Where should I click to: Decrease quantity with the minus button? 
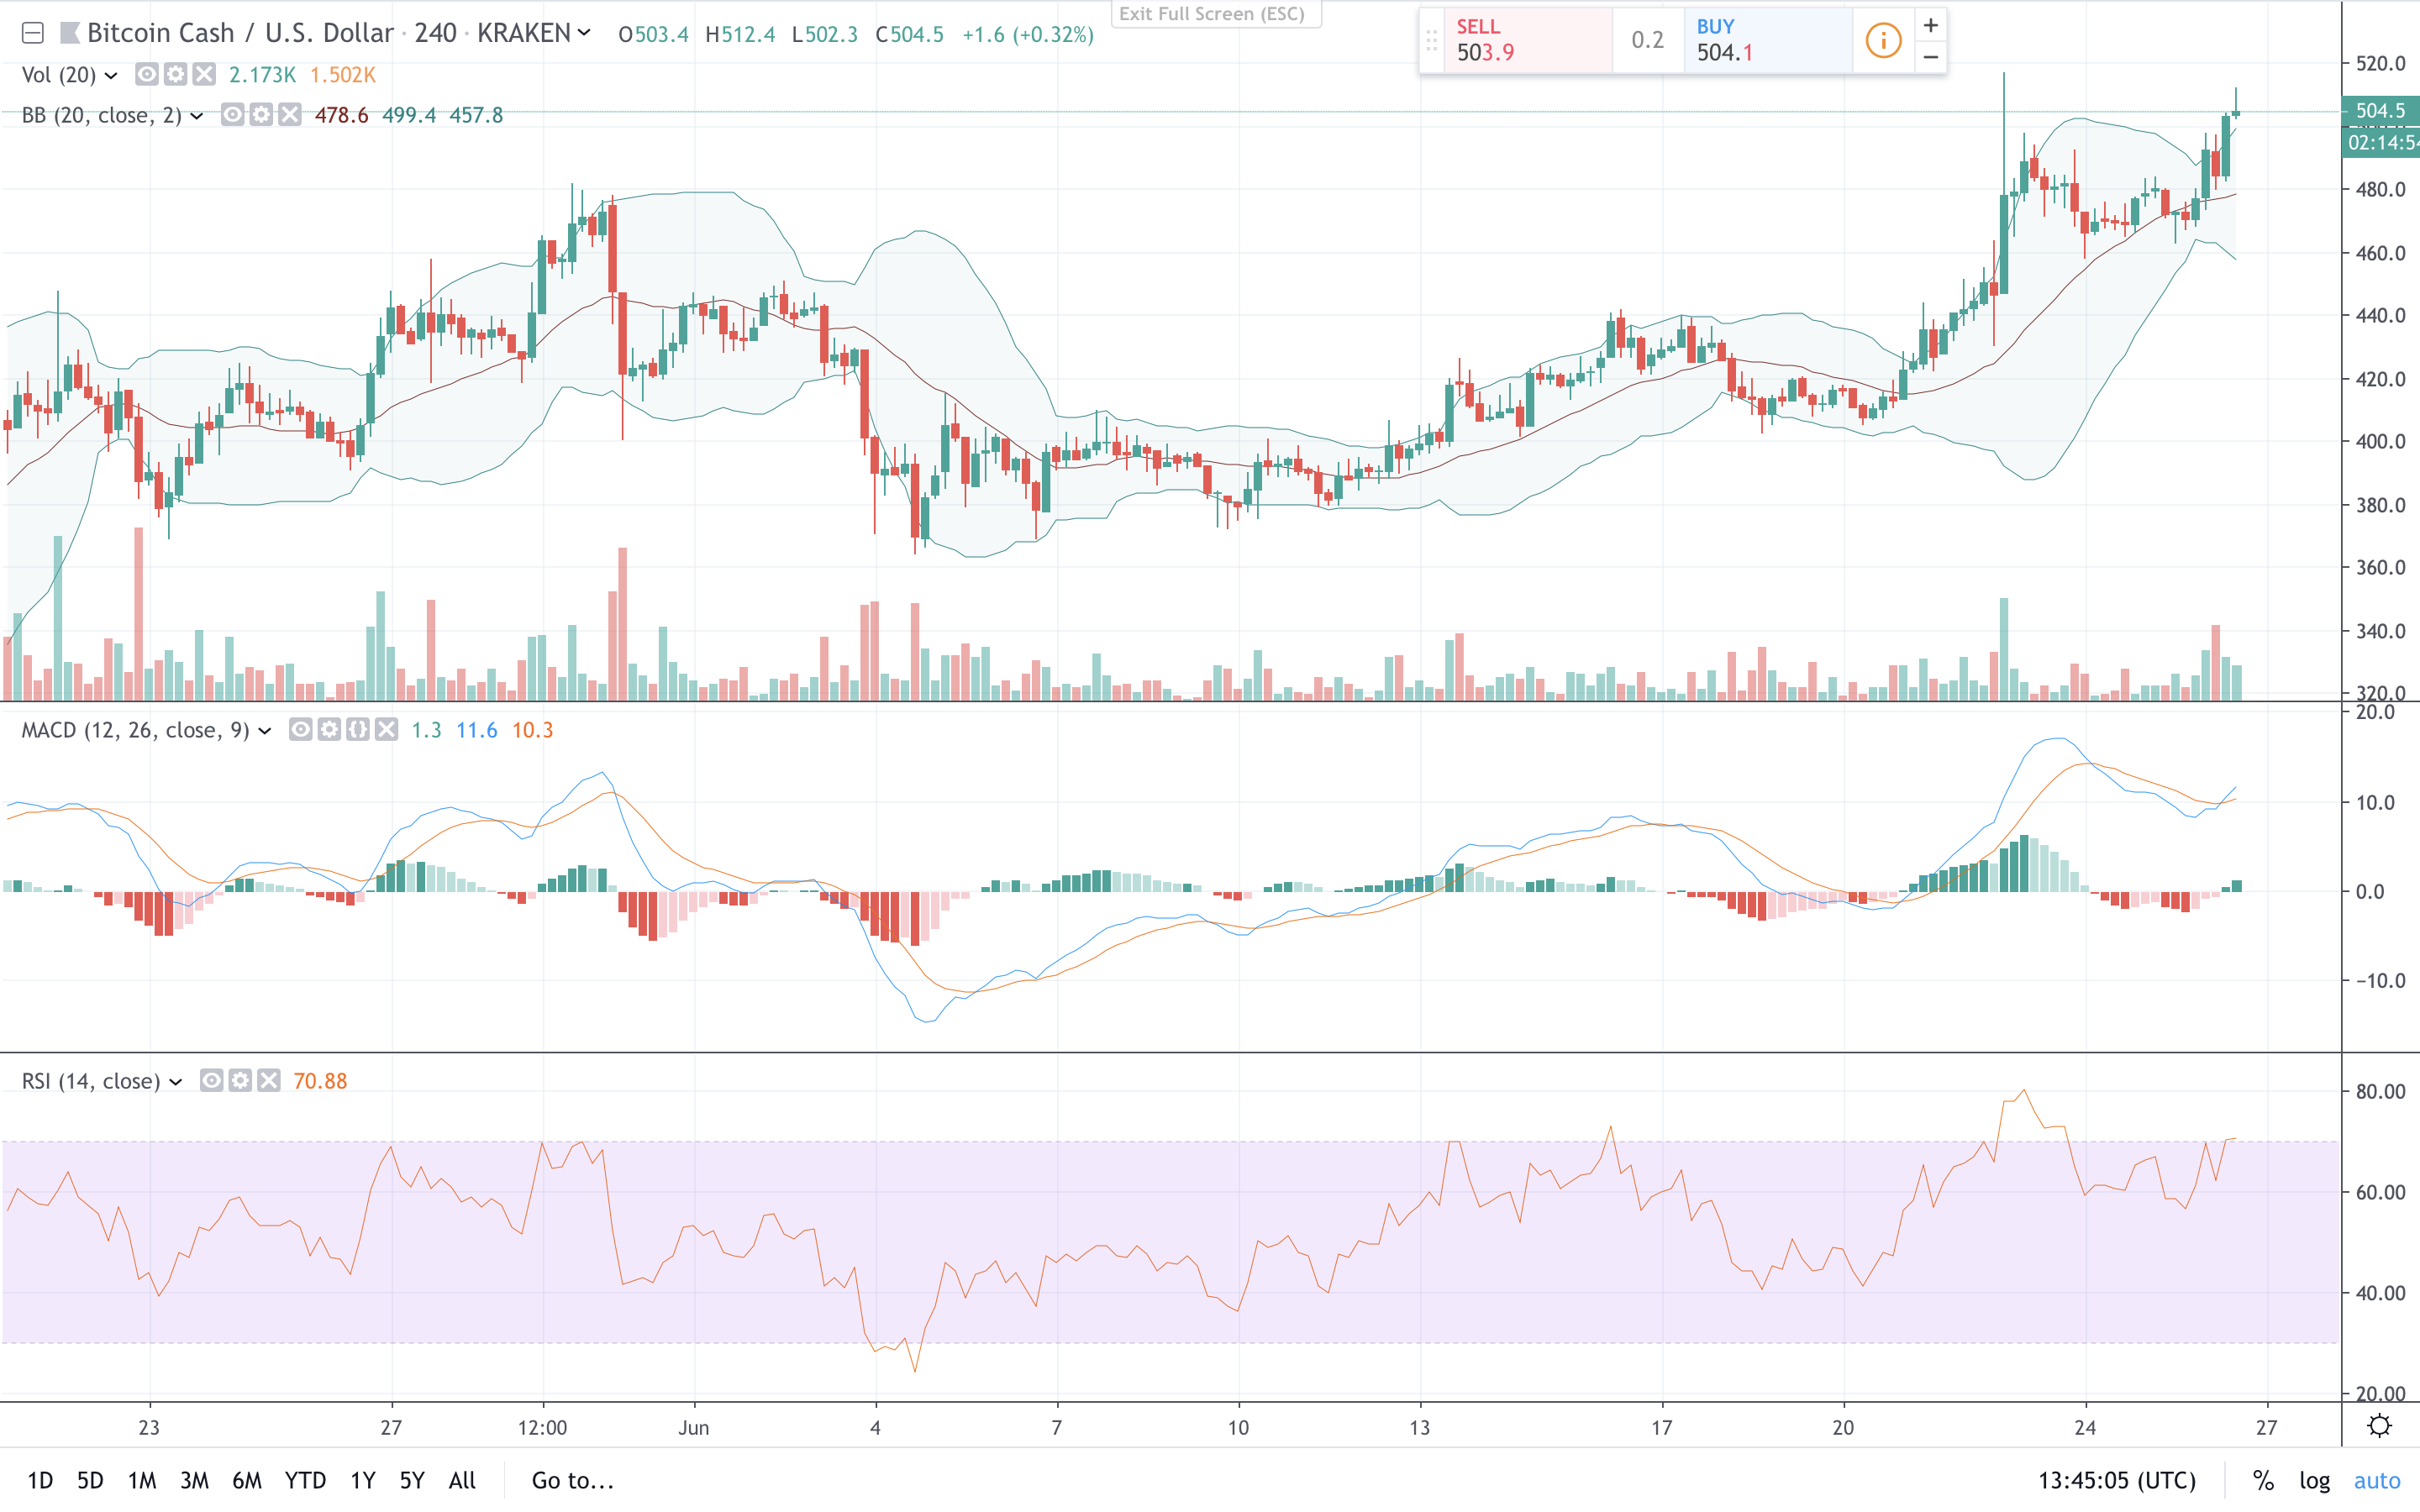point(1931,57)
